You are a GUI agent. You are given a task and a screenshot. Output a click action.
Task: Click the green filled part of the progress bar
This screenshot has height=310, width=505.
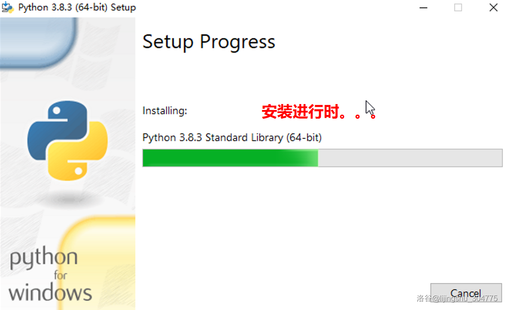(x=230, y=158)
